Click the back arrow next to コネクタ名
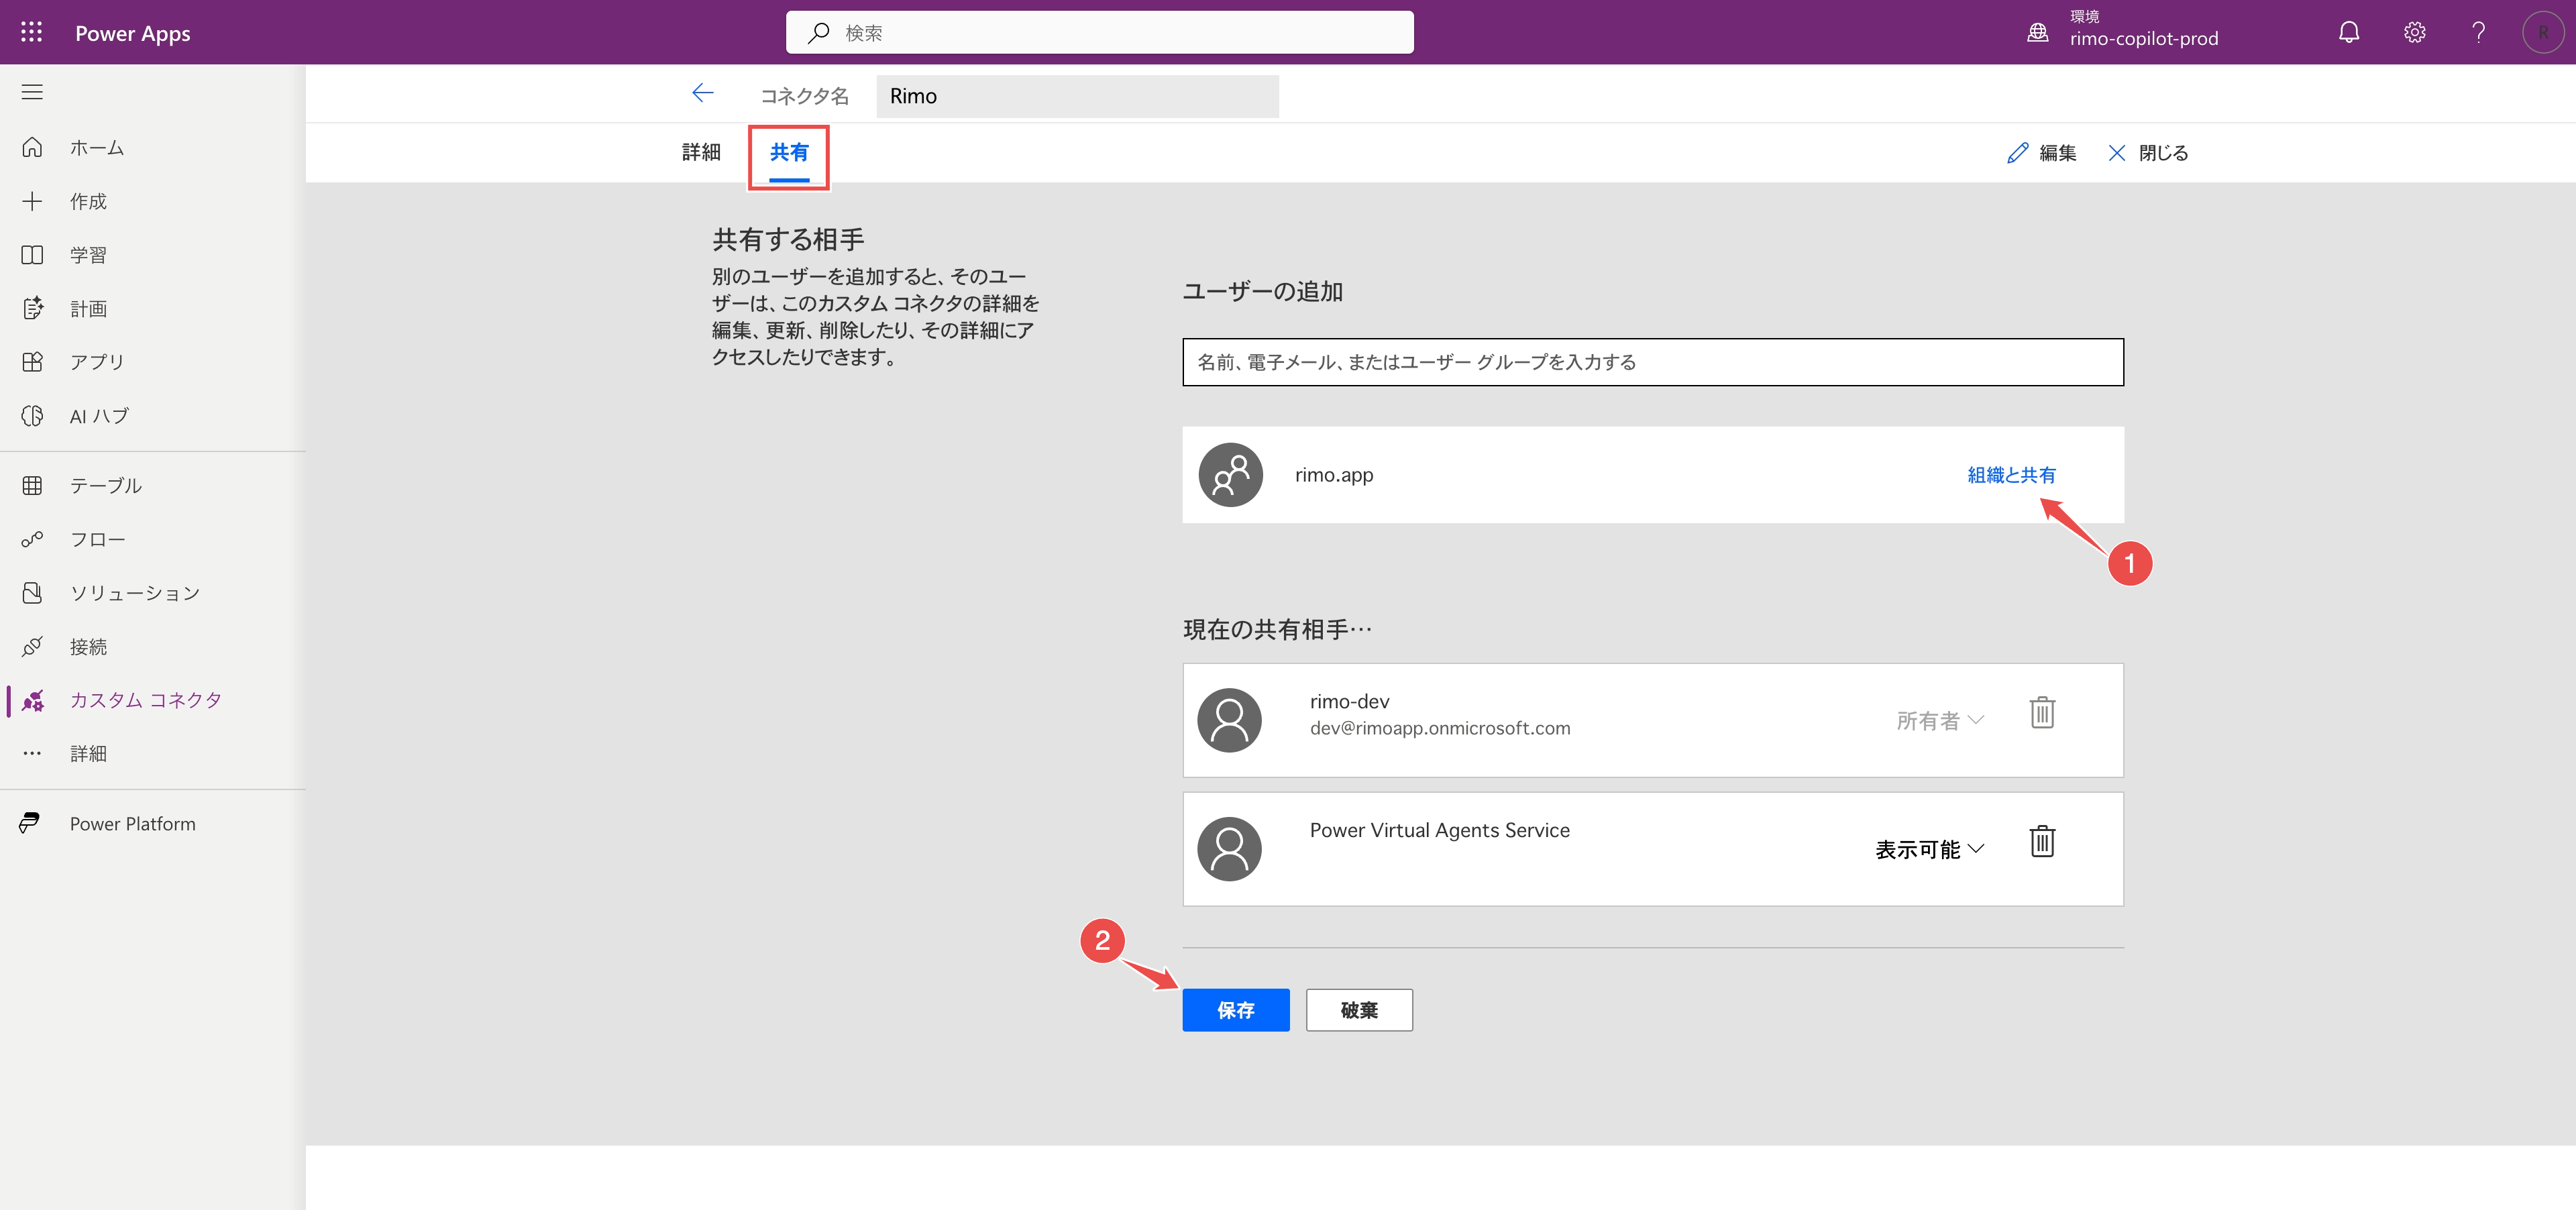The width and height of the screenshot is (2576, 1210). click(x=702, y=93)
